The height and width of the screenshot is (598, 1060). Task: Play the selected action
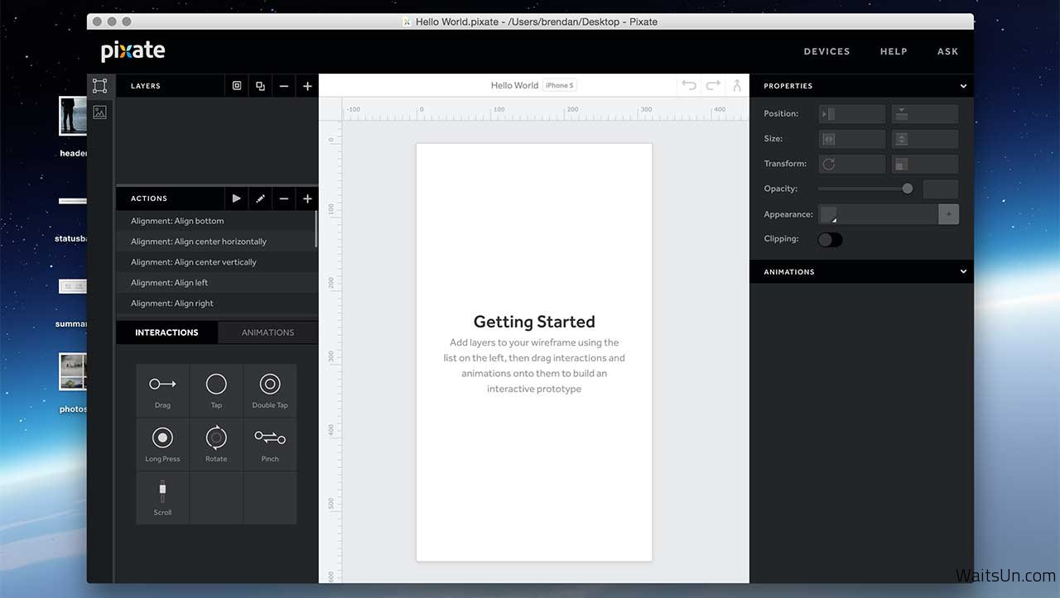pos(237,199)
